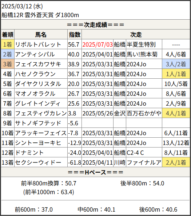Click the 次走 column header

(x=136, y=35)
